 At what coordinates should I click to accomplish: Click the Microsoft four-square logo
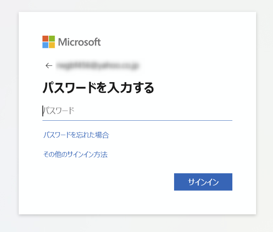tap(49, 42)
